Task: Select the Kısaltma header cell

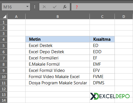Action: point(102,39)
